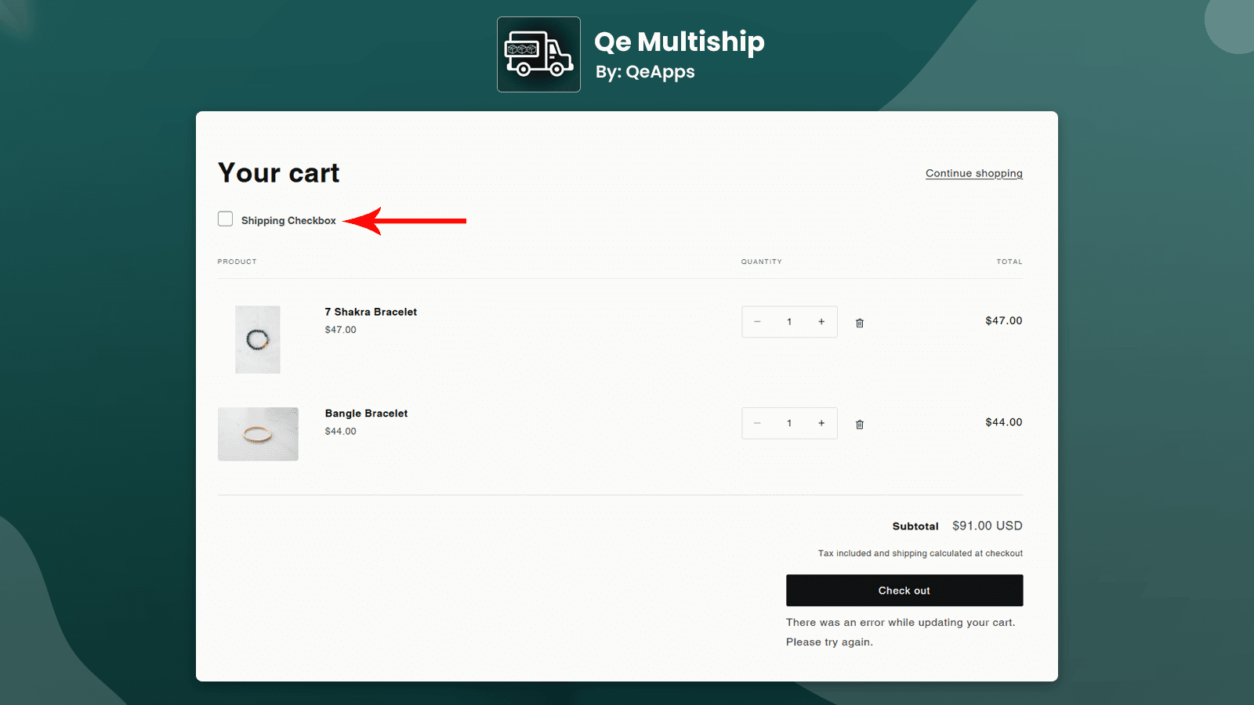Decrease Bangle Bracelet quantity with minus
The width and height of the screenshot is (1254, 705).
coord(757,423)
